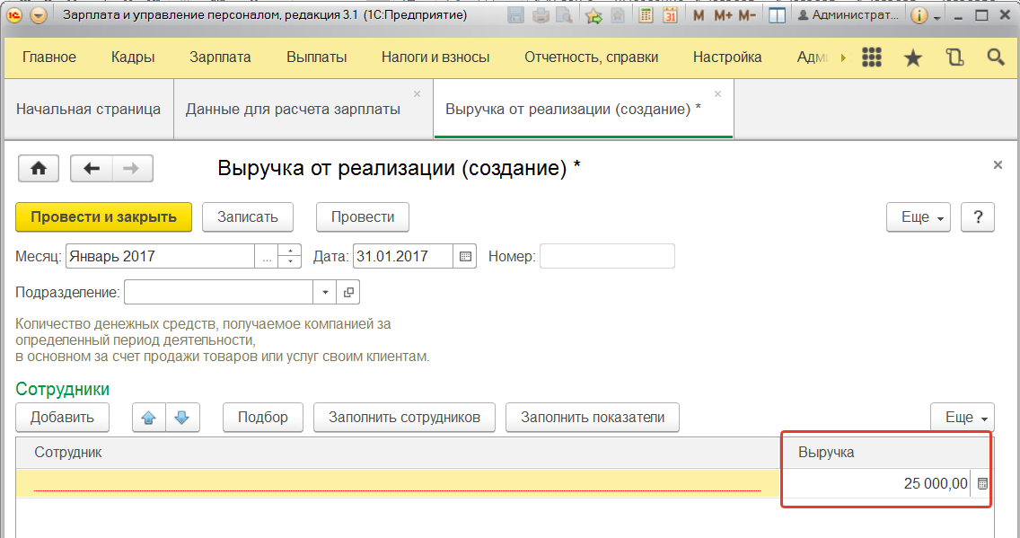Toggle the panel layout settings icon
This screenshot has width=1020, height=538.
tap(777, 15)
